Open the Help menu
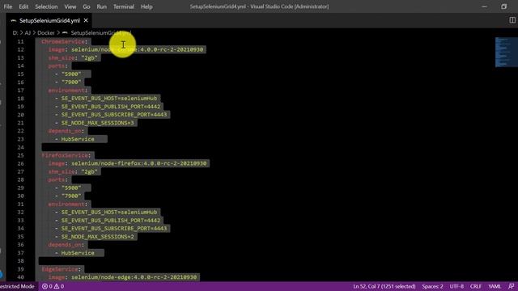Image resolution: width=518 pixels, height=291 pixels. [146, 6]
